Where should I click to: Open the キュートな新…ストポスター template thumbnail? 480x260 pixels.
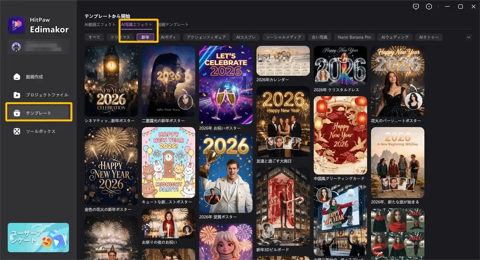pyautogui.click(x=168, y=163)
